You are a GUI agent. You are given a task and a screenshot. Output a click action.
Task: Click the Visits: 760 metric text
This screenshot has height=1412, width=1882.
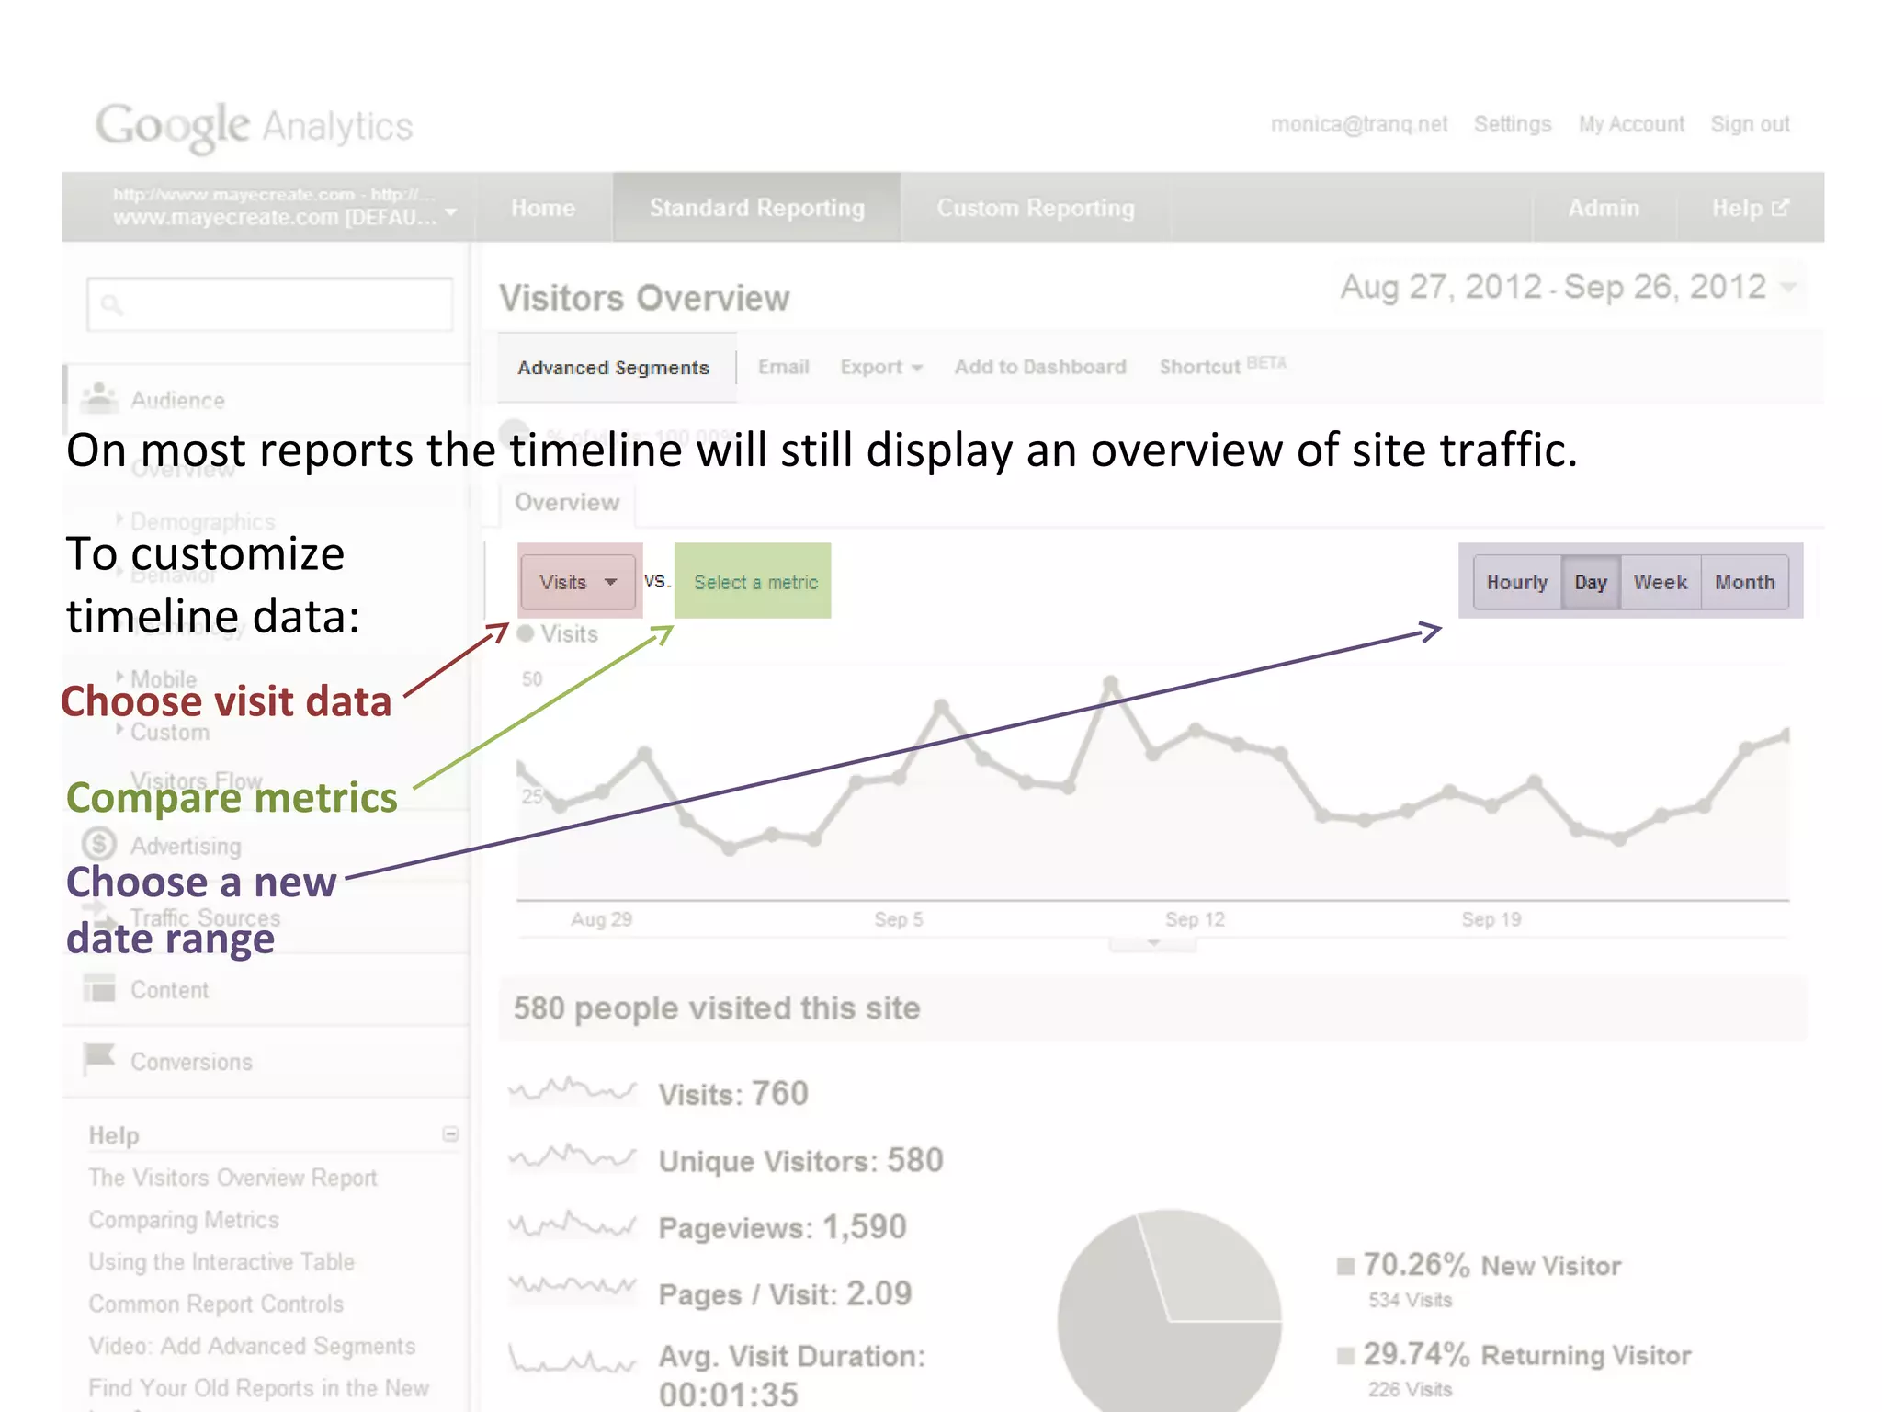[x=733, y=1094]
